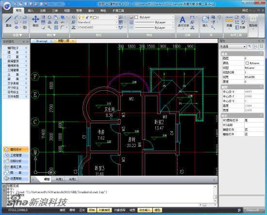Click the magnifier icon in the block panel
Image resolution: width=267 pixels, height=215 pixels.
coord(213,27)
